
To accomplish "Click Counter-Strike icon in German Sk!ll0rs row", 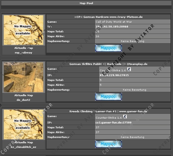I will tap(129, 69).
